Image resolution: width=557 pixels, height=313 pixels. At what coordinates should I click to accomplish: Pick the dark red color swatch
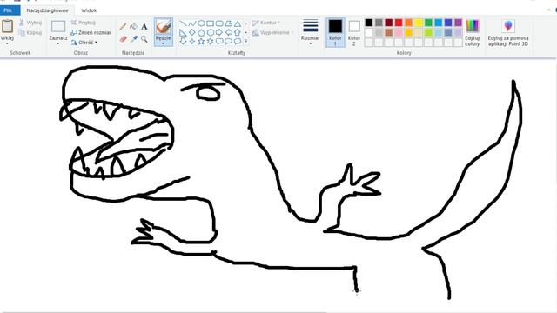coord(389,23)
